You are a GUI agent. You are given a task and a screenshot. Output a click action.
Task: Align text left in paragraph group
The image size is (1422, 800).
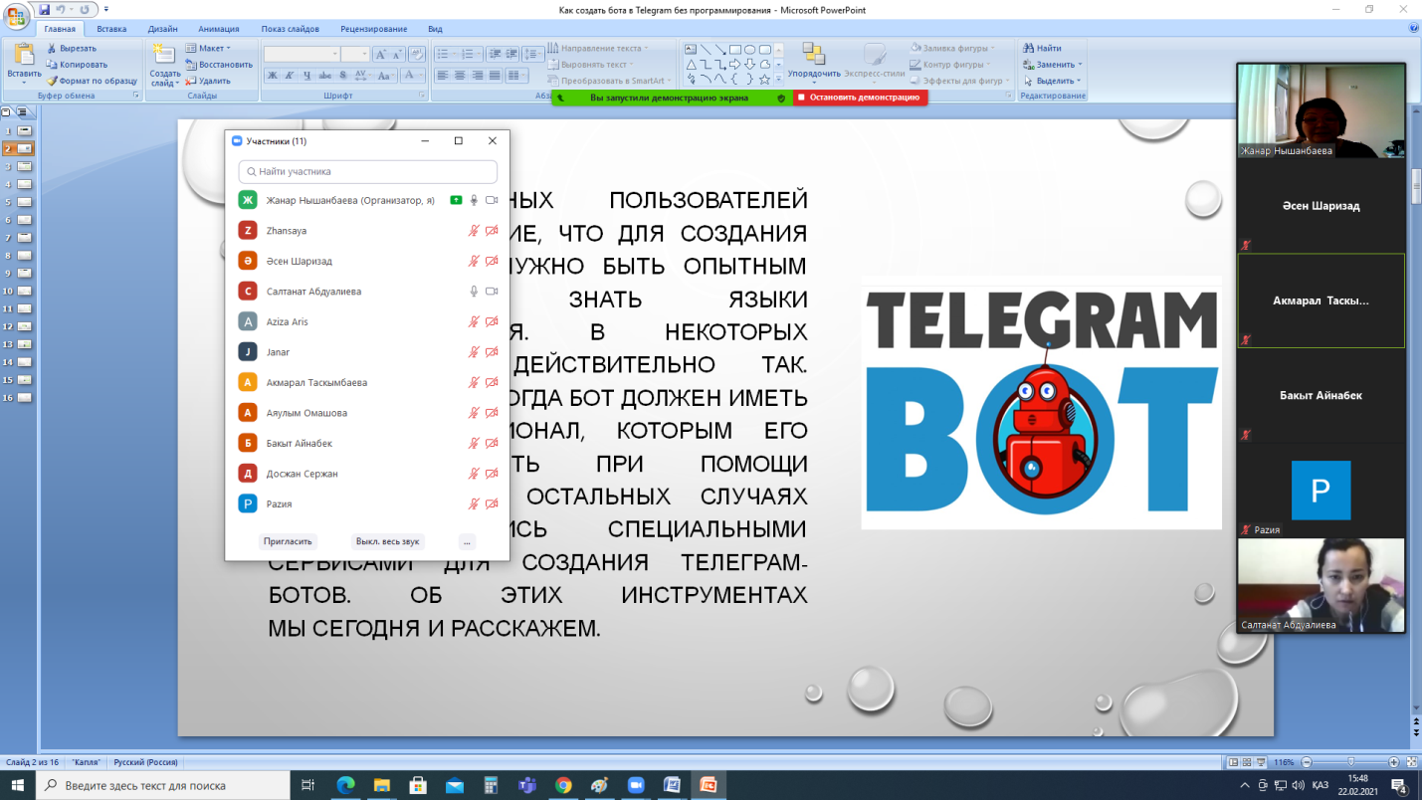[x=442, y=75]
